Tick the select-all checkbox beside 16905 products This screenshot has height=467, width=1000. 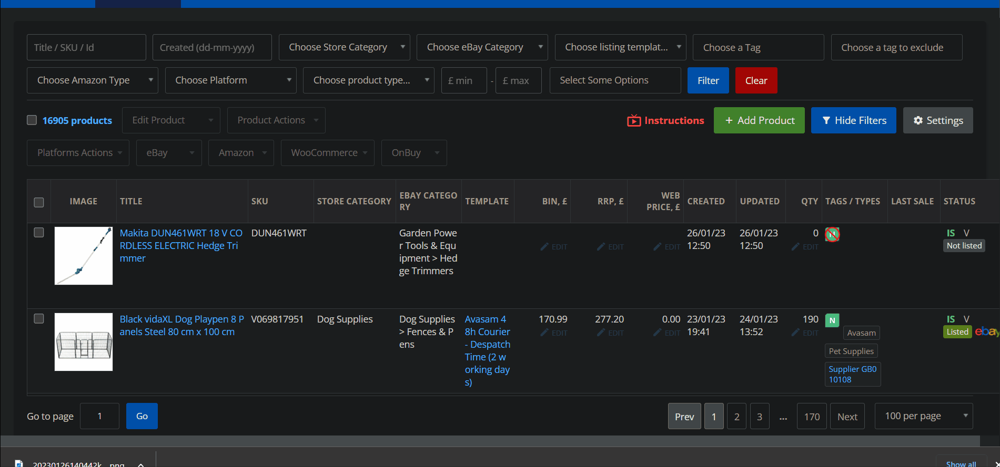[32, 120]
